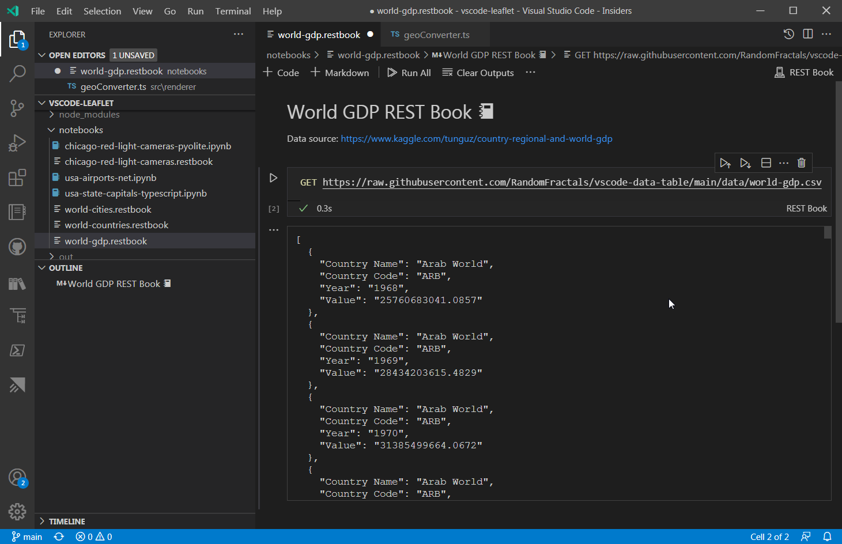
Task: Open the Search view in activity bar
Action: pyautogui.click(x=17, y=73)
